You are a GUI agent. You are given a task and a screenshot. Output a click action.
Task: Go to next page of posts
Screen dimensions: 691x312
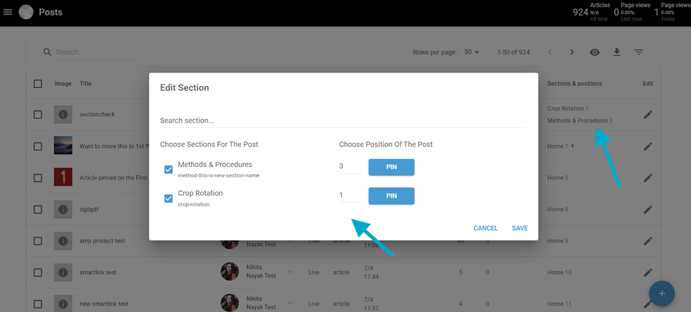(x=572, y=53)
